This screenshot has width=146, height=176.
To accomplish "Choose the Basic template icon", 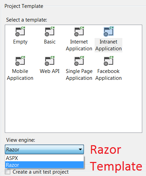I will click(x=50, y=32).
